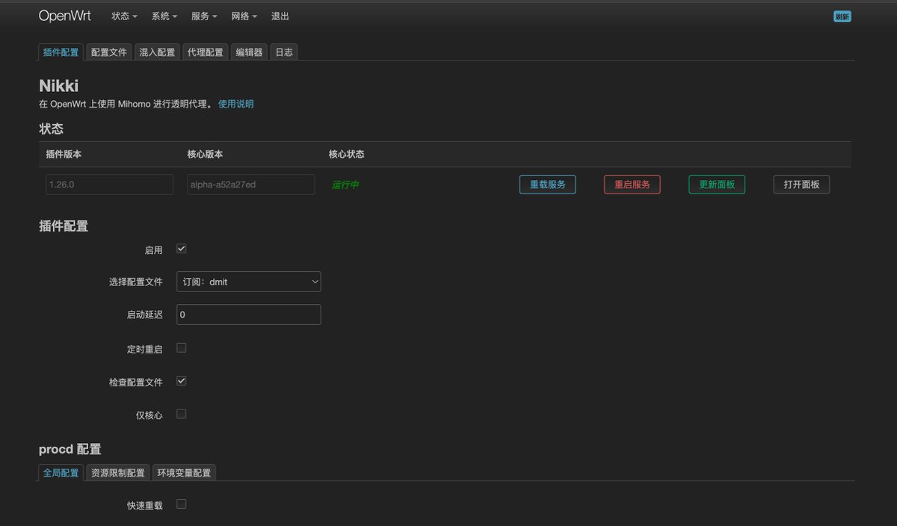
Task: Click the 核心版本 column header
Action: 205,154
